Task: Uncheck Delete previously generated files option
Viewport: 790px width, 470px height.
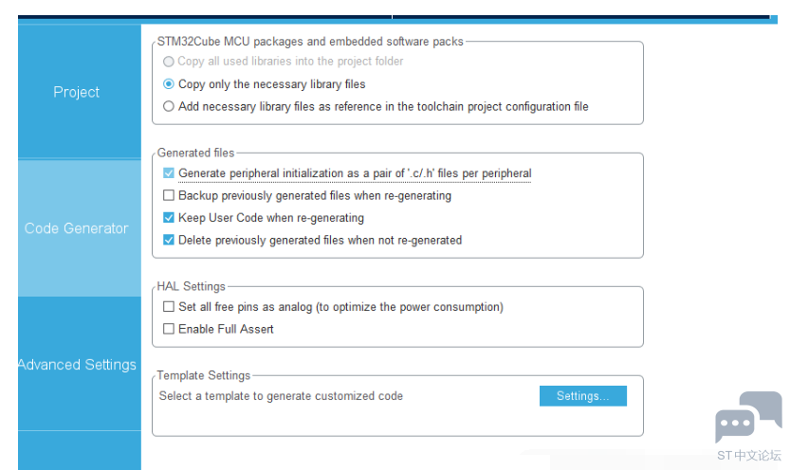Action: [169, 240]
